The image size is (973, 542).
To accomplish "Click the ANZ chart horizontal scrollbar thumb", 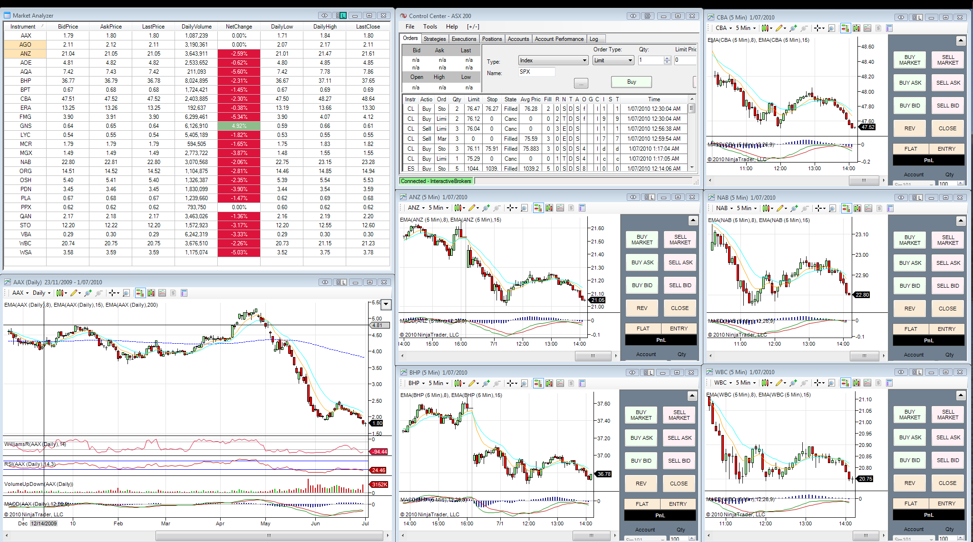I will (593, 356).
